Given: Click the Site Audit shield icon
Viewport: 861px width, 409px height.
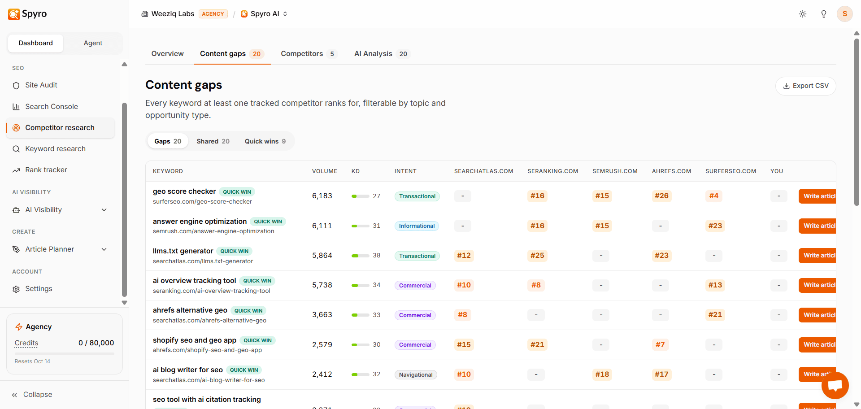Looking at the screenshot, I should coord(16,85).
